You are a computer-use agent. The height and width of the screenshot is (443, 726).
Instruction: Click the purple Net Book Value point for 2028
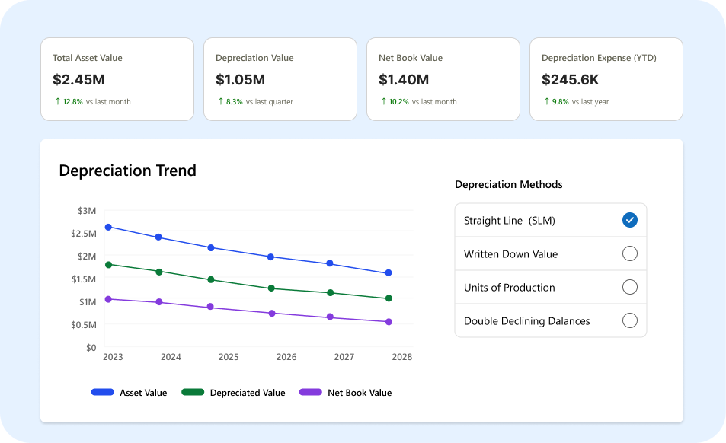coord(389,322)
